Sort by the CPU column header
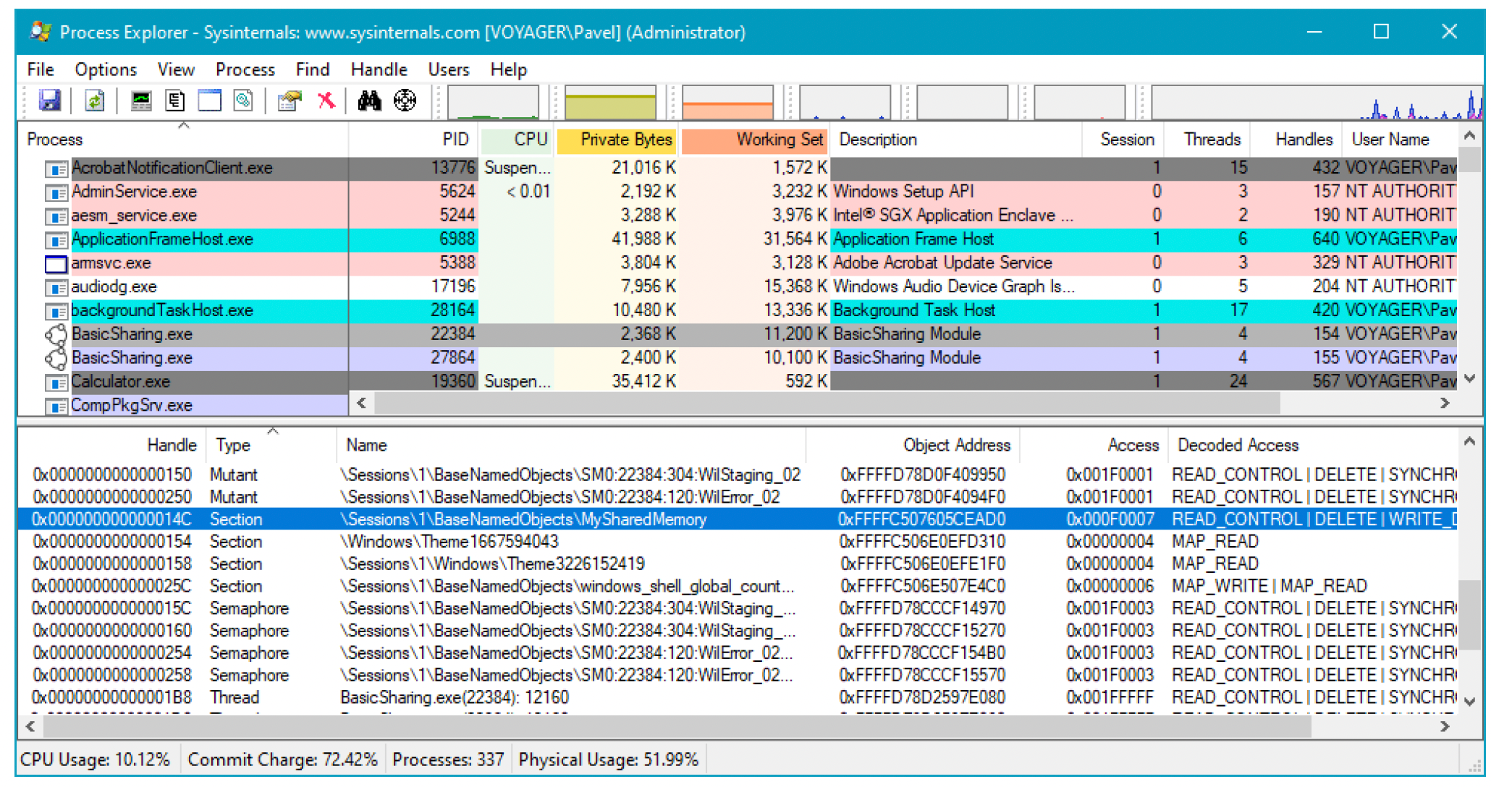1491x787 pixels. pyautogui.click(x=517, y=140)
